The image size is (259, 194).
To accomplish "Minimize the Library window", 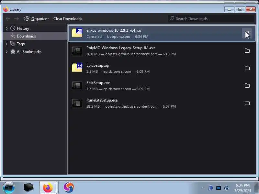I will (229, 9).
